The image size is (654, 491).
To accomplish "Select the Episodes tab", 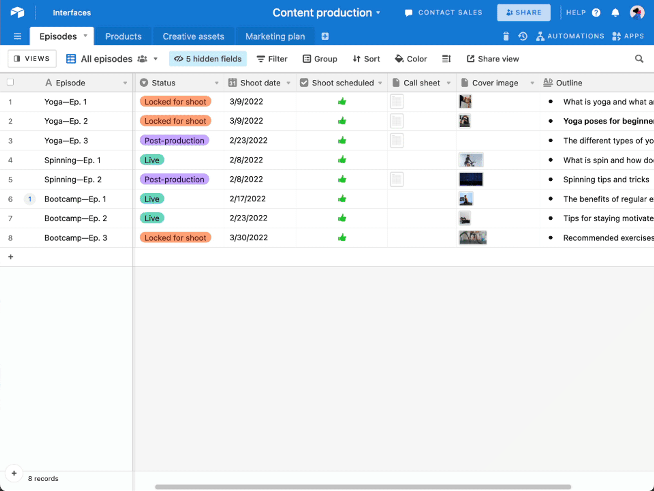I will point(58,36).
